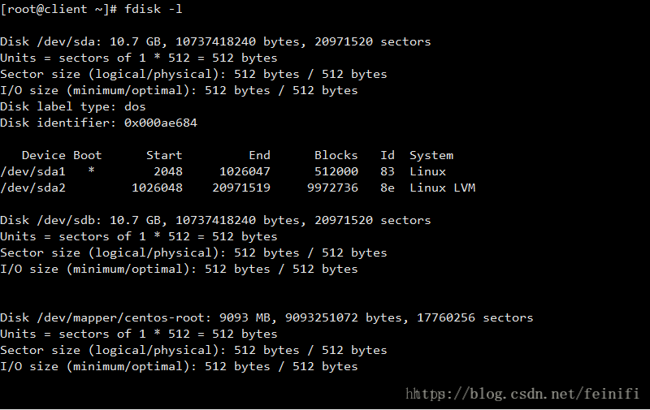Click the root@client shell prompt

(58, 9)
